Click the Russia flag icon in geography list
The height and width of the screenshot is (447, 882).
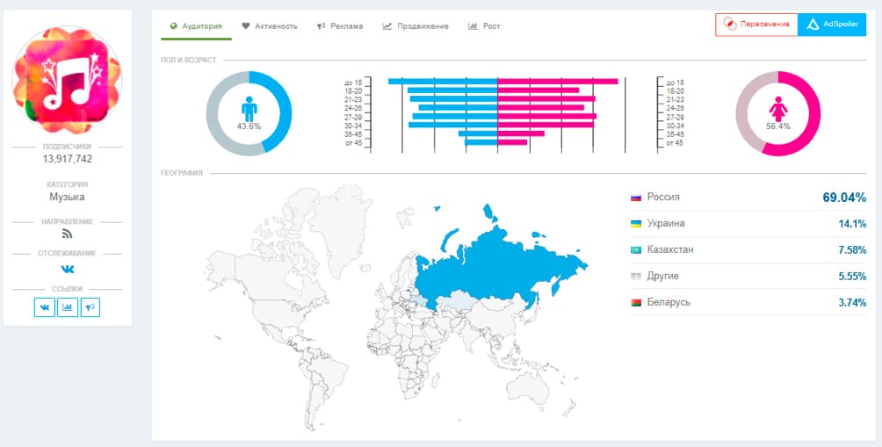(x=636, y=198)
